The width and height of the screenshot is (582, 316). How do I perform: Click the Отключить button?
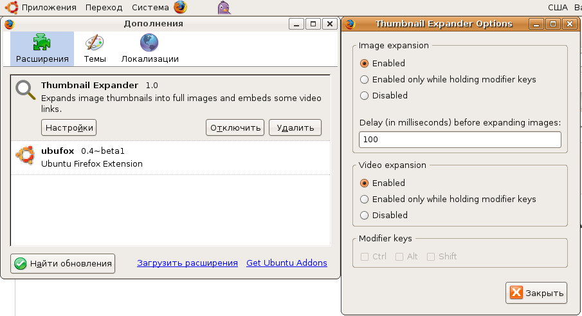click(x=235, y=127)
